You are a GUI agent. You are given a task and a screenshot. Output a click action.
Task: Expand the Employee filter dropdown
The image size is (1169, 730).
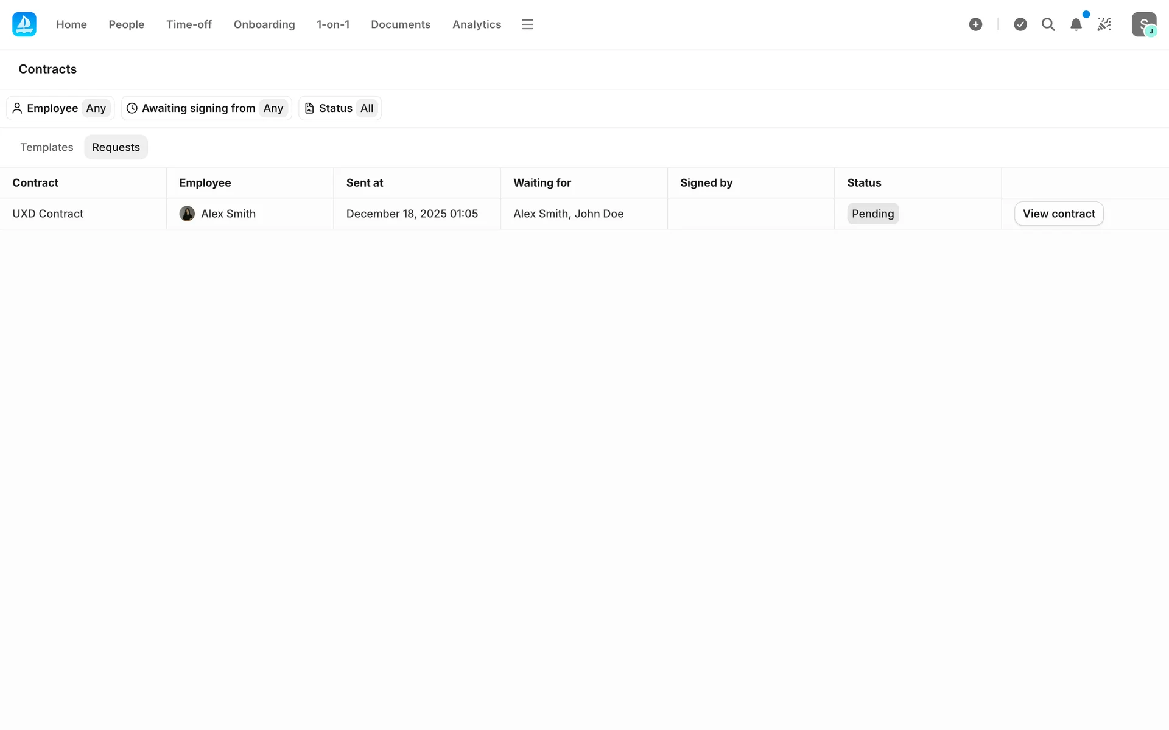60,108
